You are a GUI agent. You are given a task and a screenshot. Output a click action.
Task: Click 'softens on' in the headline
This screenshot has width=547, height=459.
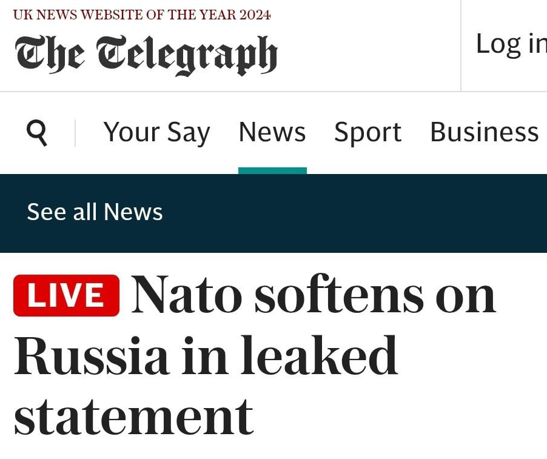(375, 295)
